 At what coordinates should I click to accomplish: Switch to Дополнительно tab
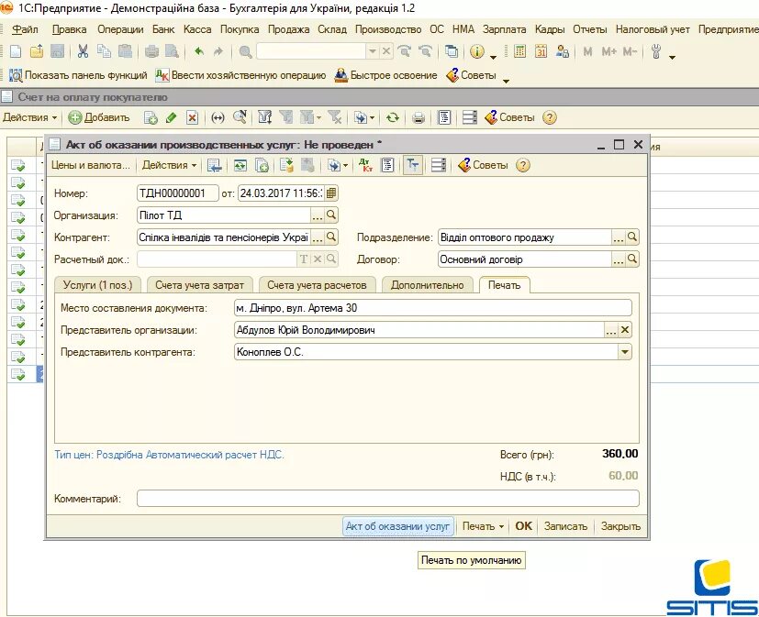click(x=428, y=285)
